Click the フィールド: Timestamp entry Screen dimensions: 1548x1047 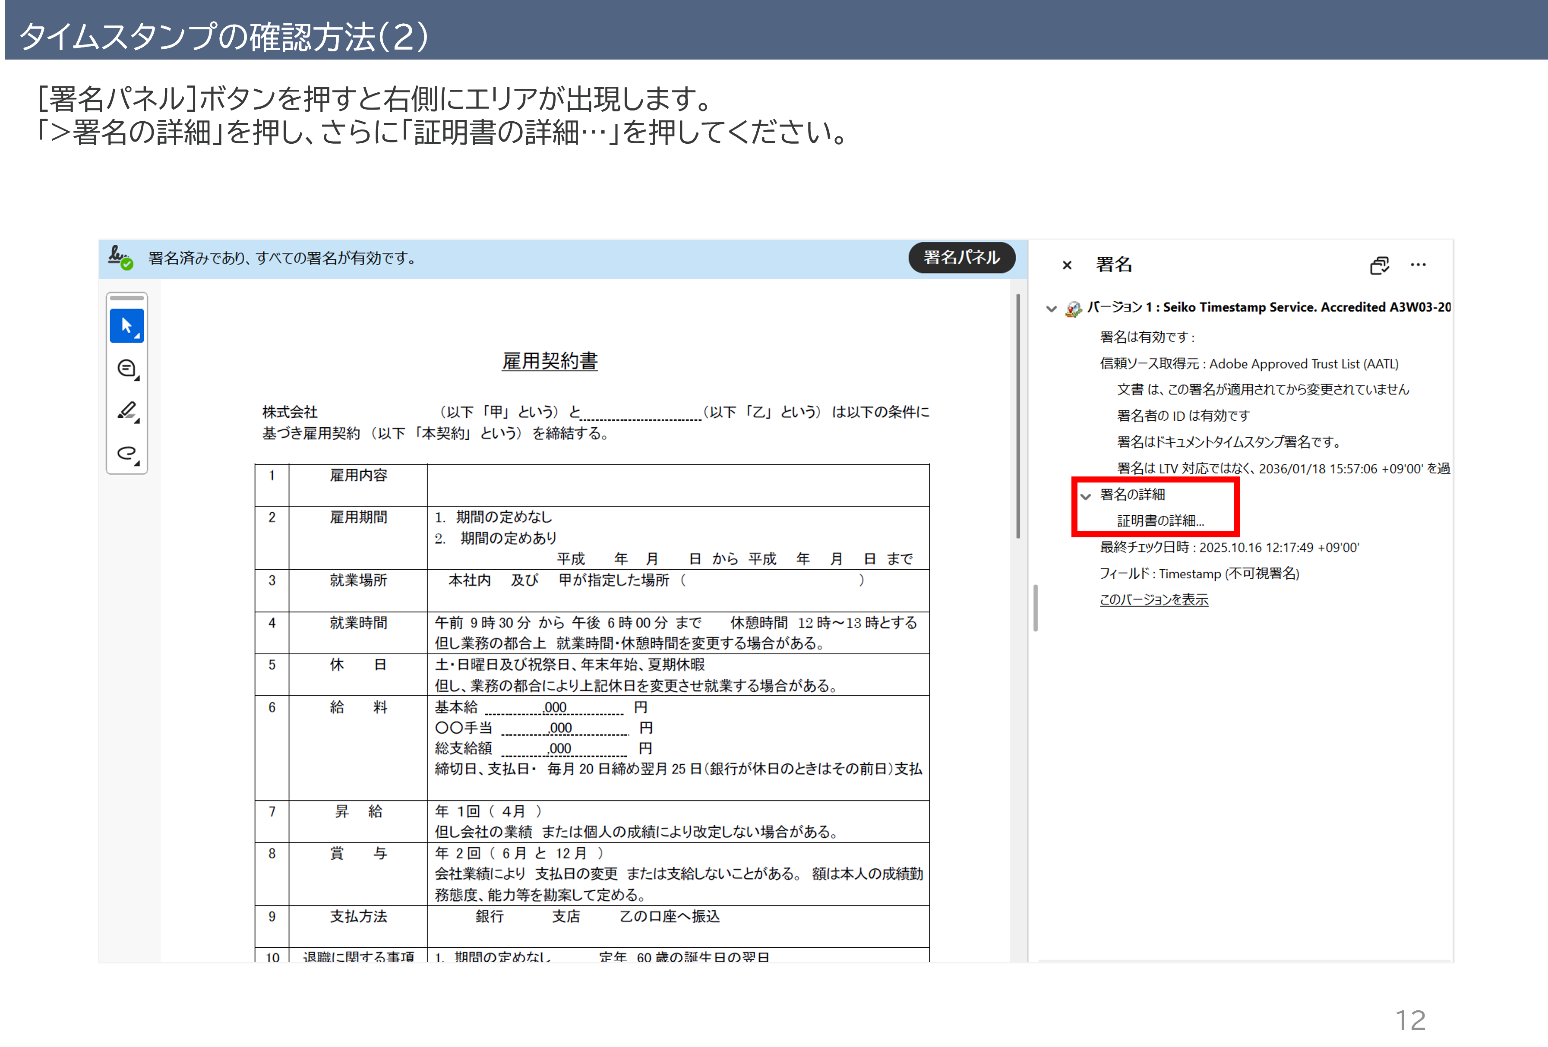1199,574
